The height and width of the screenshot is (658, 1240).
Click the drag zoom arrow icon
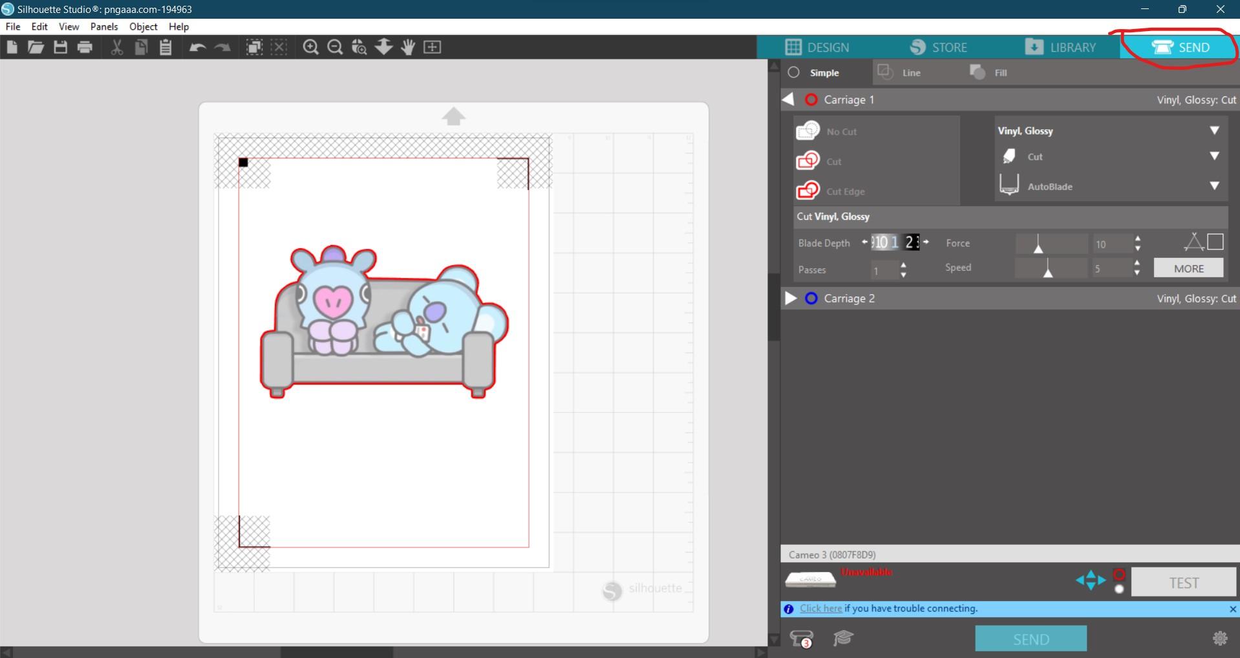click(x=384, y=47)
